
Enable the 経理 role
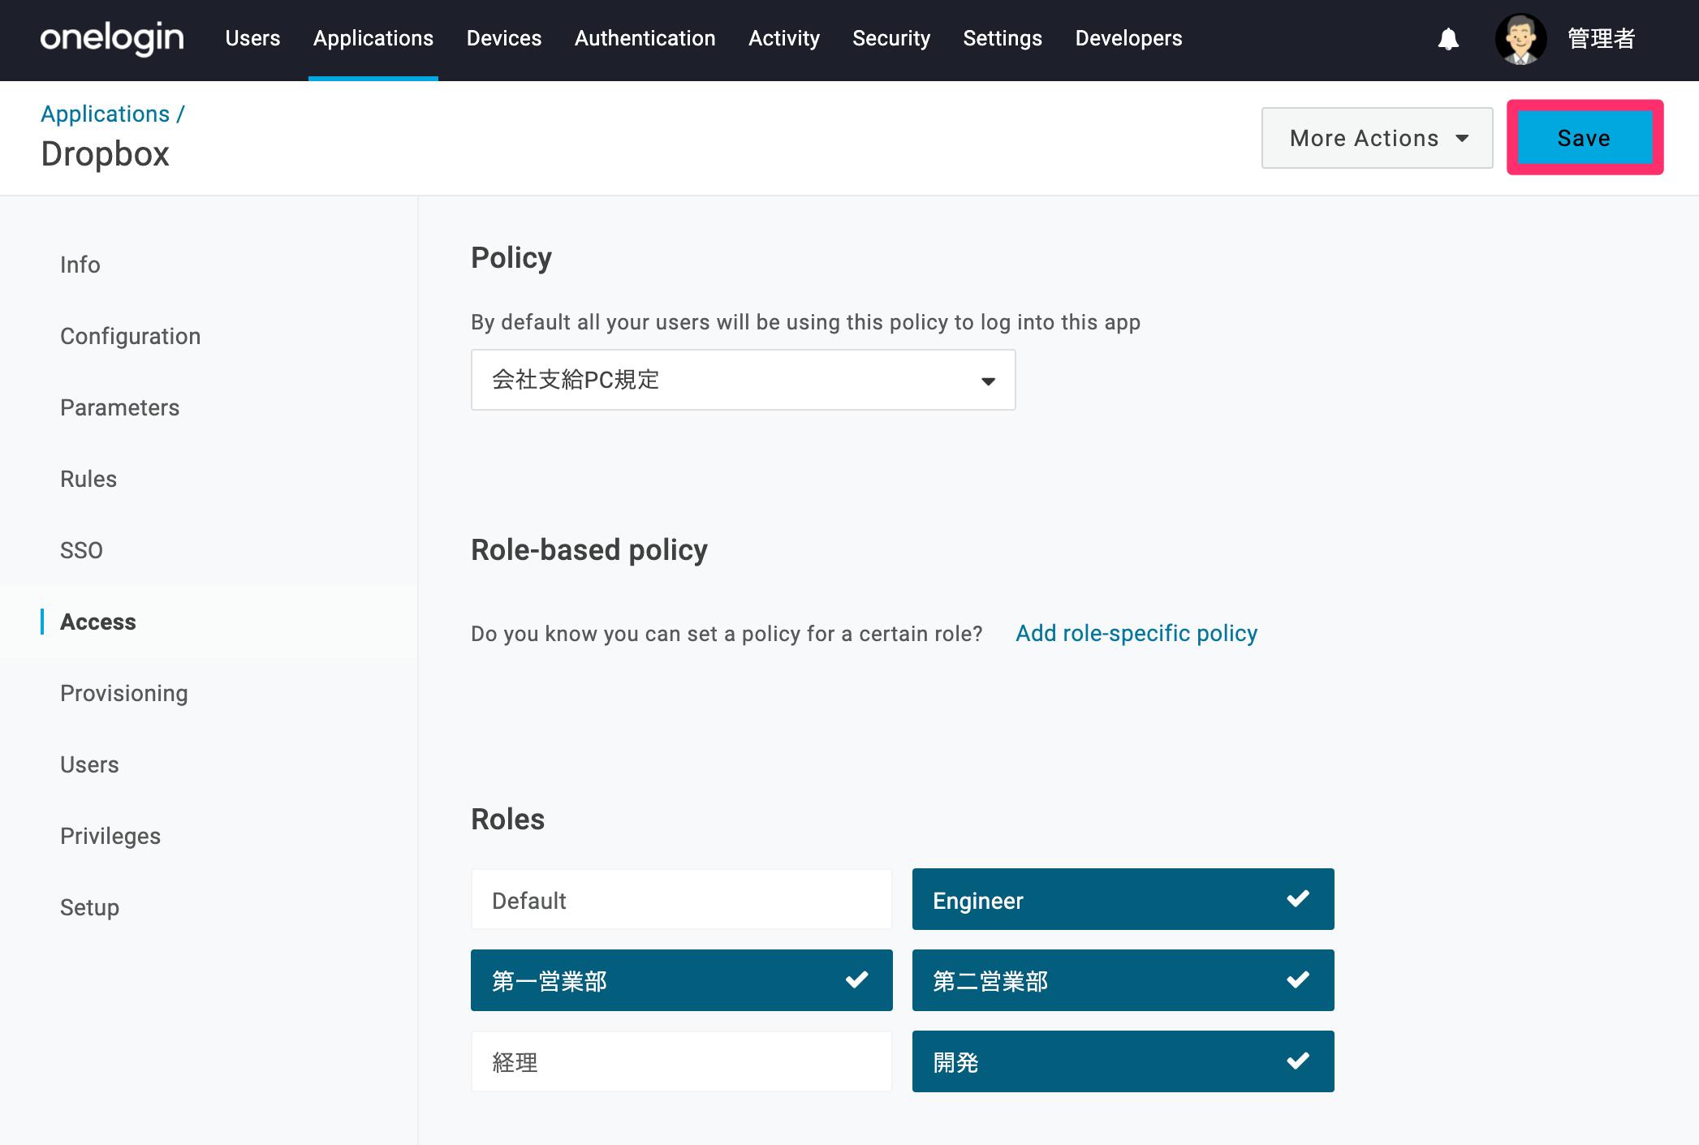tap(682, 1061)
